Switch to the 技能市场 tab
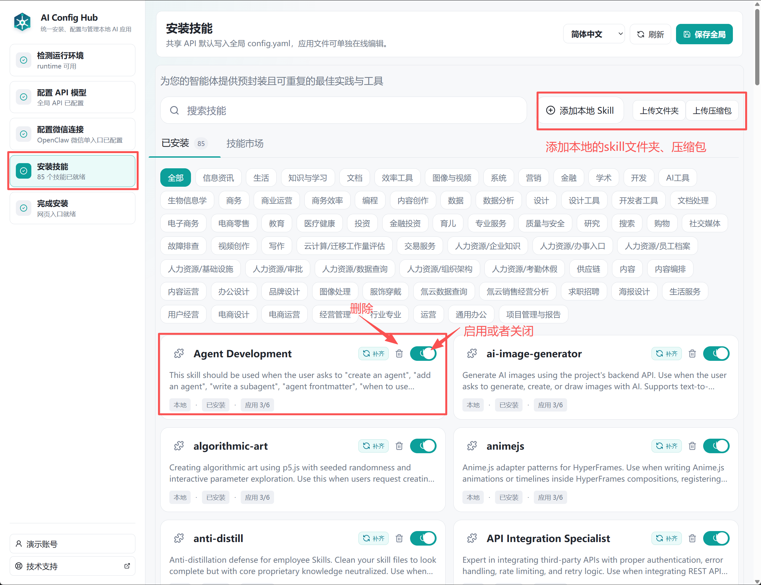 [x=245, y=143]
